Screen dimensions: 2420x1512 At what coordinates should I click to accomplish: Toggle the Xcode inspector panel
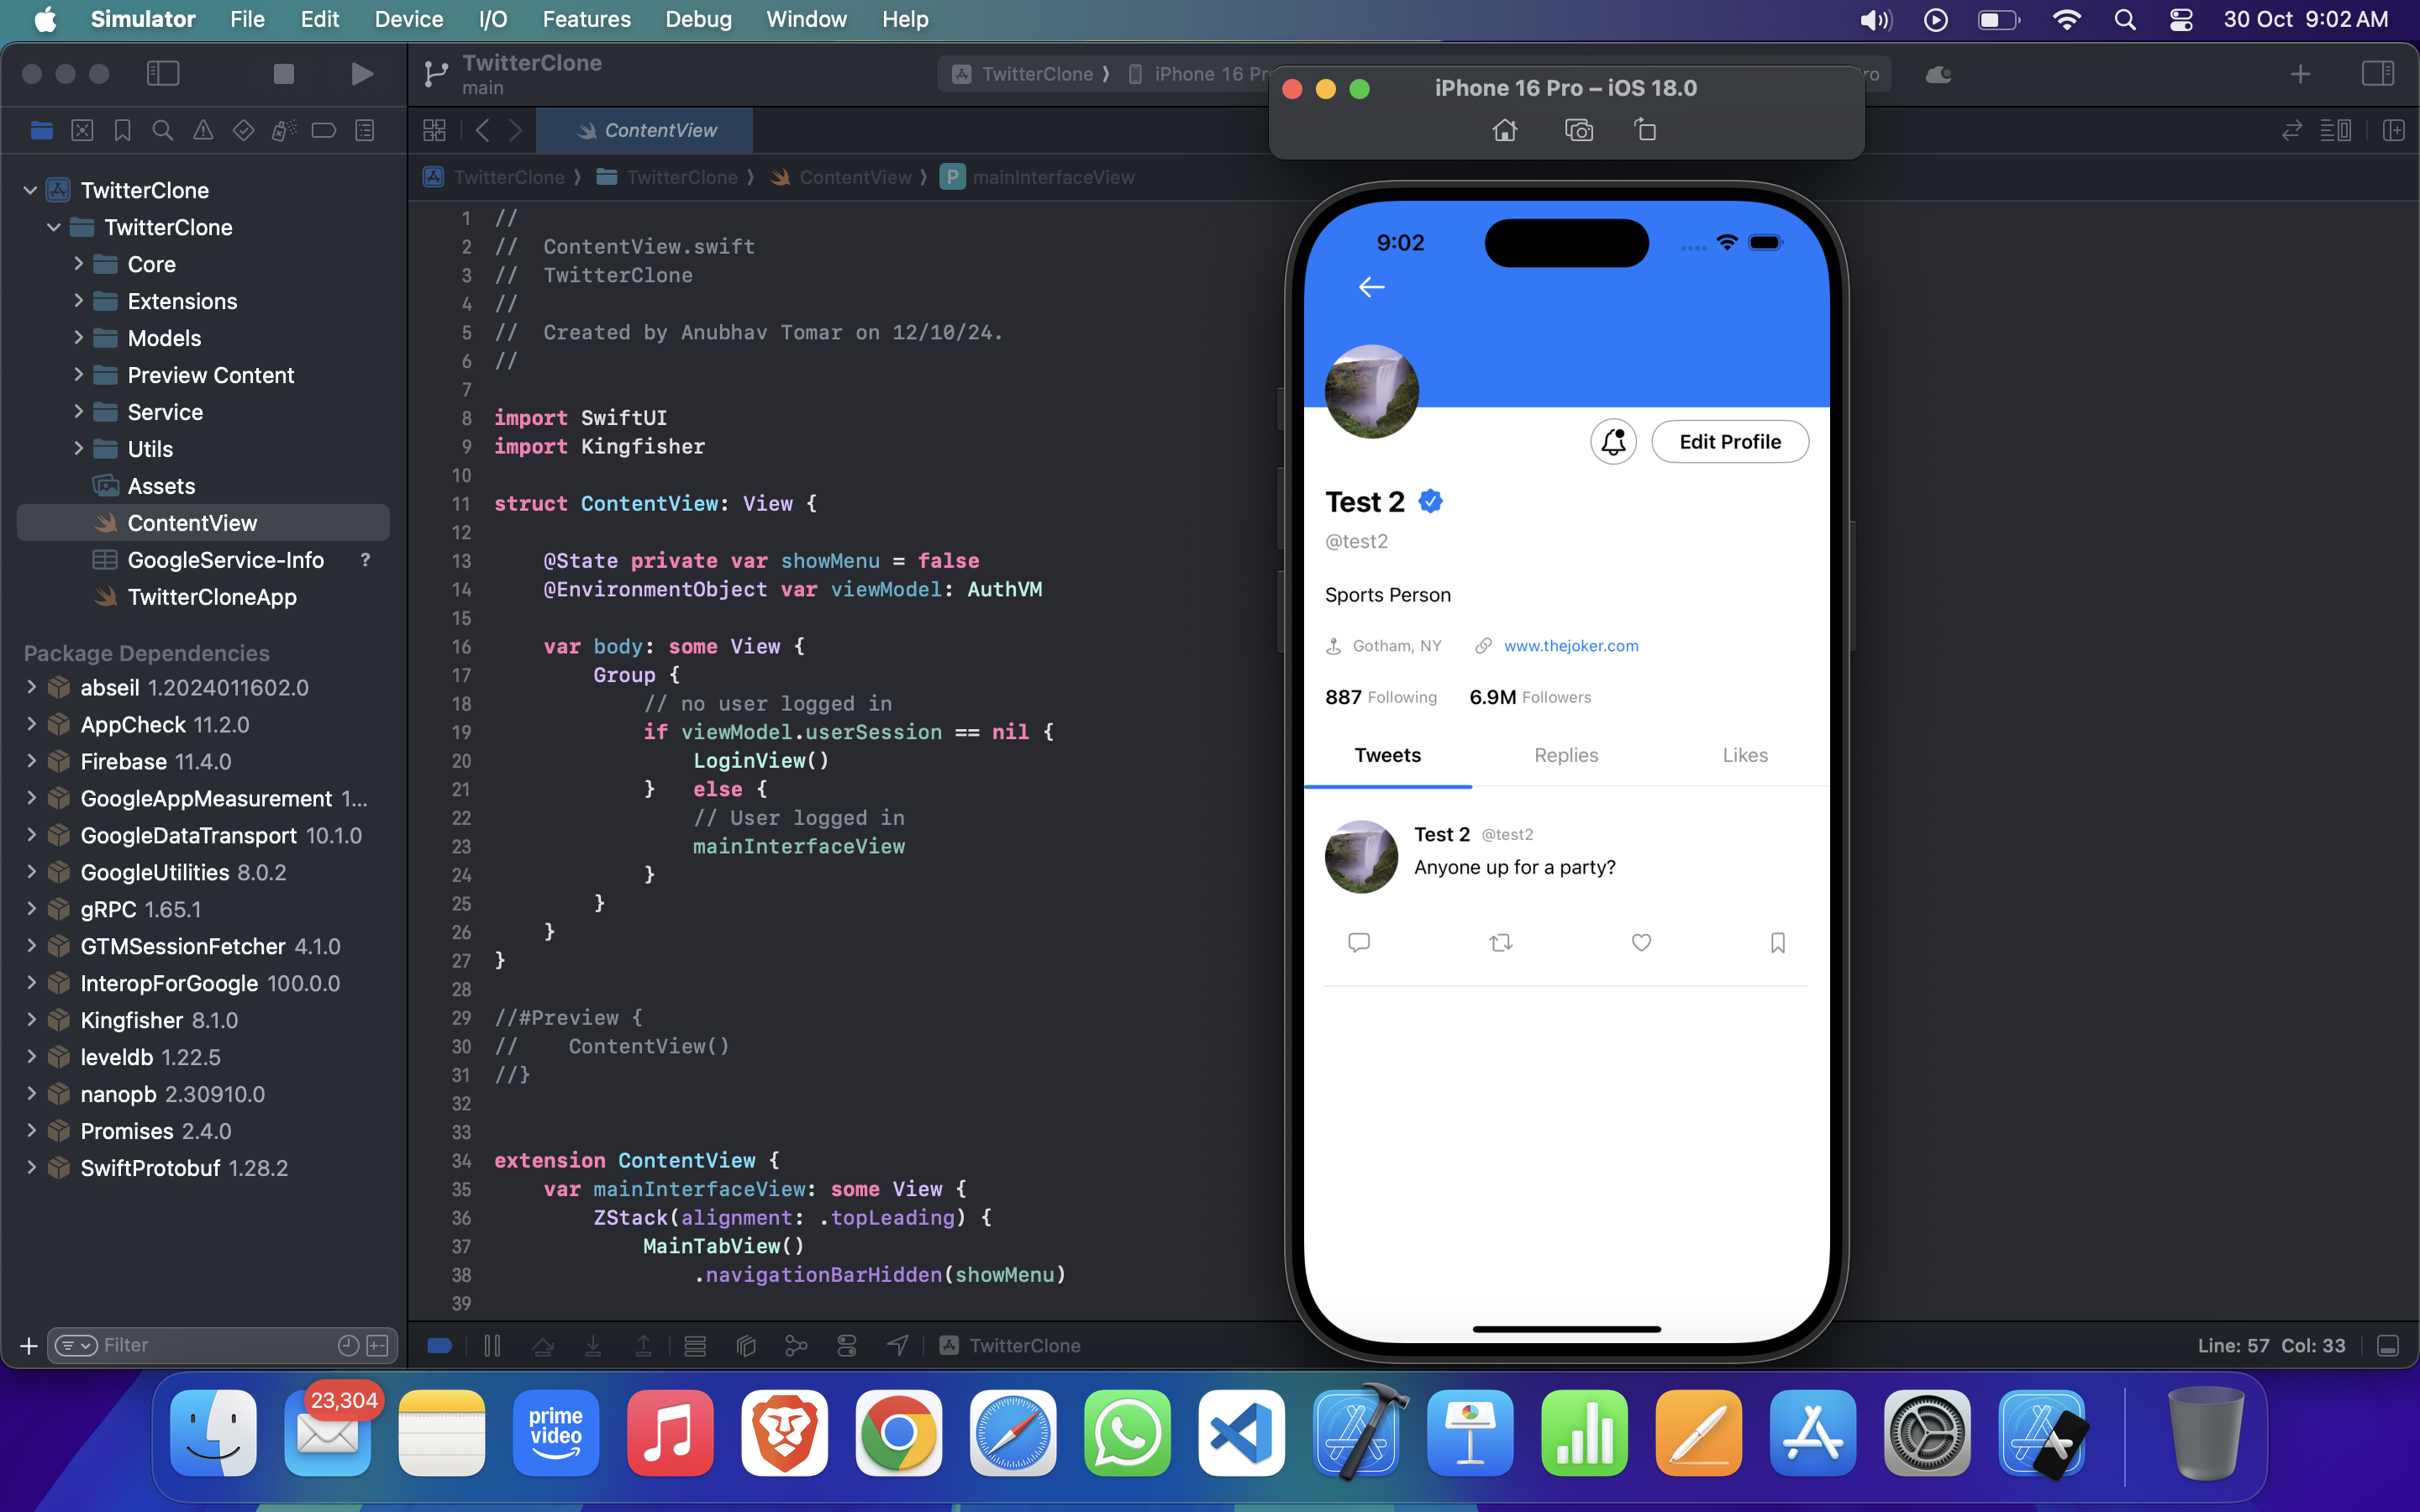(x=2377, y=74)
